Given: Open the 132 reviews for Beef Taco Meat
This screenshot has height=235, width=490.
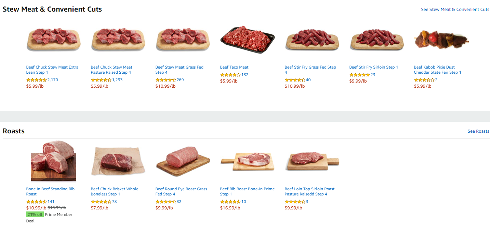Looking at the screenshot, I should (245, 75).
